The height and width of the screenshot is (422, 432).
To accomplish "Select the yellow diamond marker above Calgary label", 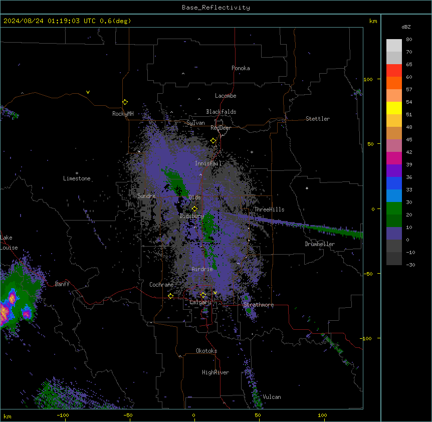I will (x=203, y=295).
